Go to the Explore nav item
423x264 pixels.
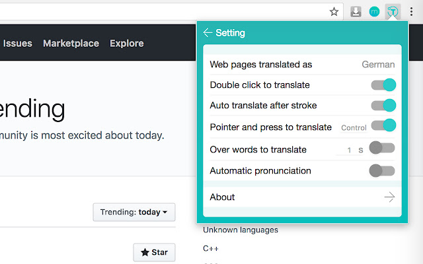click(127, 44)
